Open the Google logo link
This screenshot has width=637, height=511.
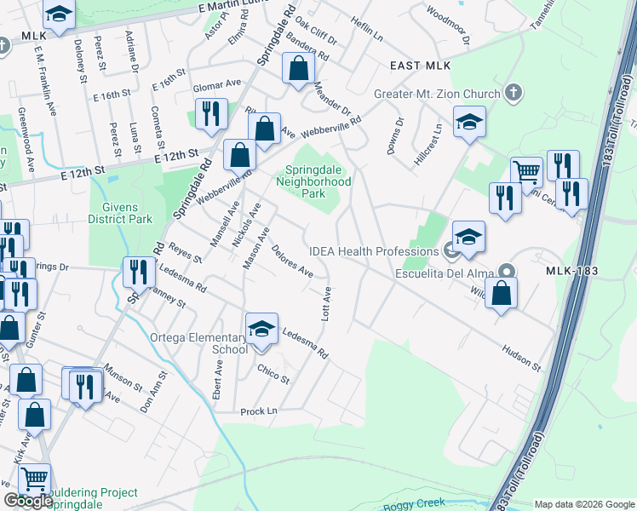point(28,501)
